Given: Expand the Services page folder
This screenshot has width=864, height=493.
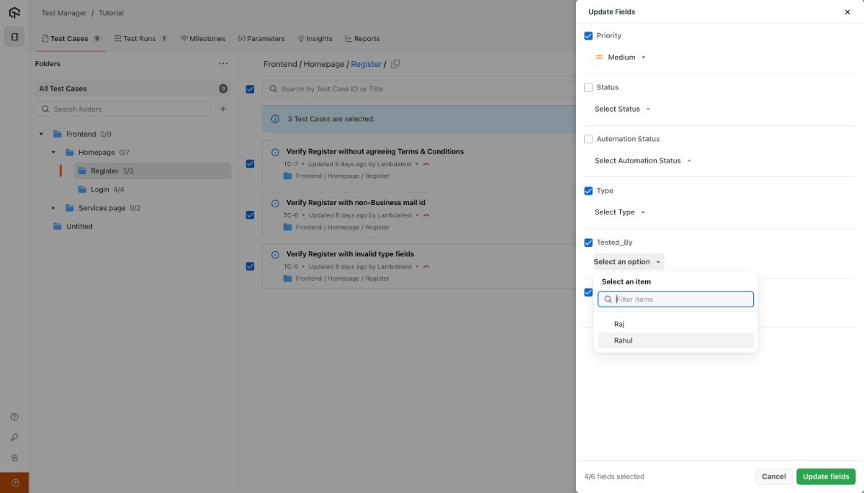Looking at the screenshot, I should coord(53,208).
